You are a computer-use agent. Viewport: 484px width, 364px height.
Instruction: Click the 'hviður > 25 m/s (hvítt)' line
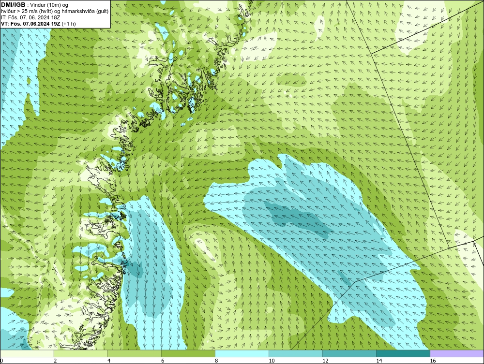(x=55, y=11)
